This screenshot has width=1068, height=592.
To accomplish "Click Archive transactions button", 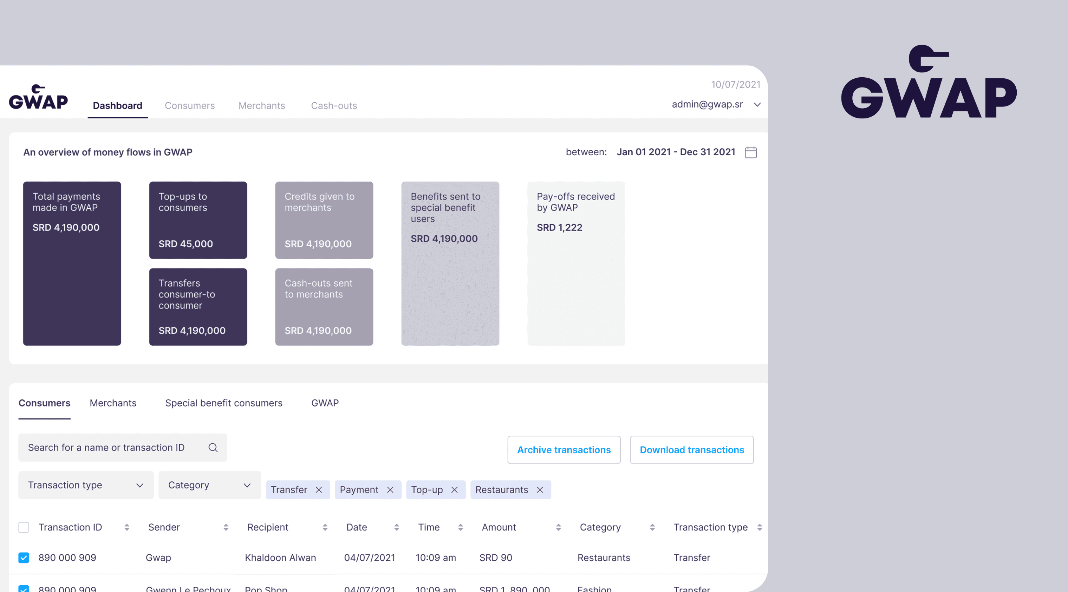I will pos(564,450).
